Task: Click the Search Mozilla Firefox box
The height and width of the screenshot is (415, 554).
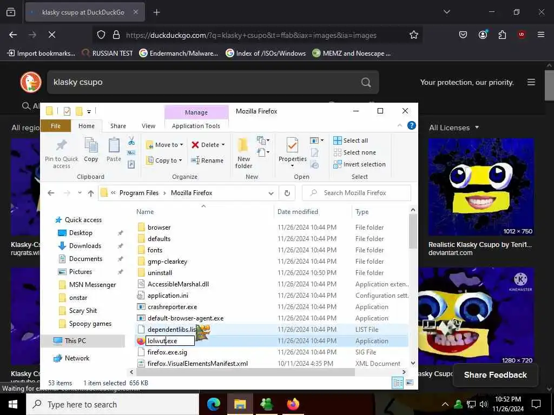Action: coord(357,193)
